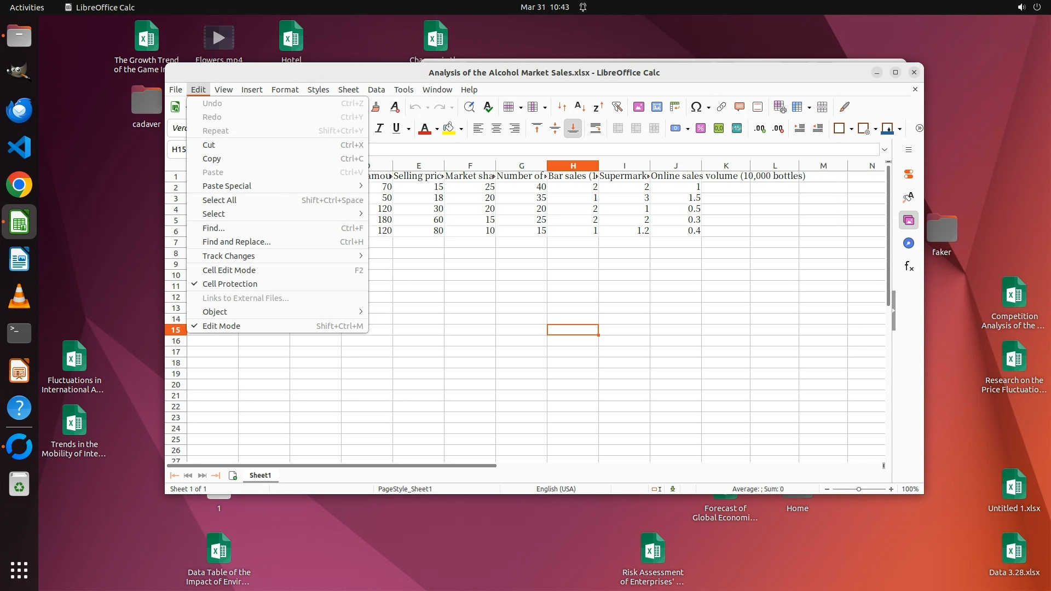Toggle Cell Protection menu entry
Viewport: 1051px width, 591px height.
point(230,284)
